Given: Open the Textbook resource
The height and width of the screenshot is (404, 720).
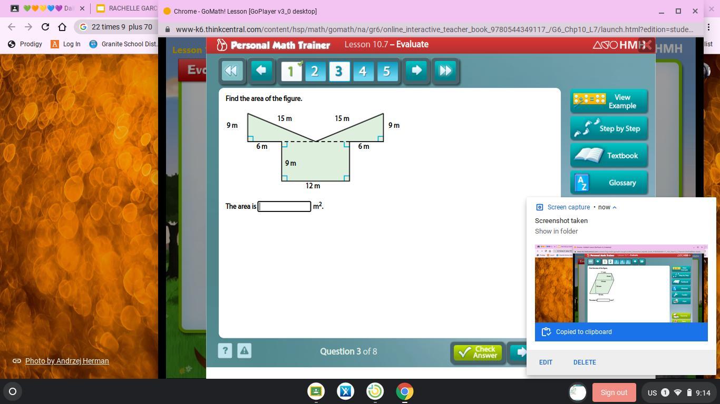Looking at the screenshot, I should click(609, 156).
